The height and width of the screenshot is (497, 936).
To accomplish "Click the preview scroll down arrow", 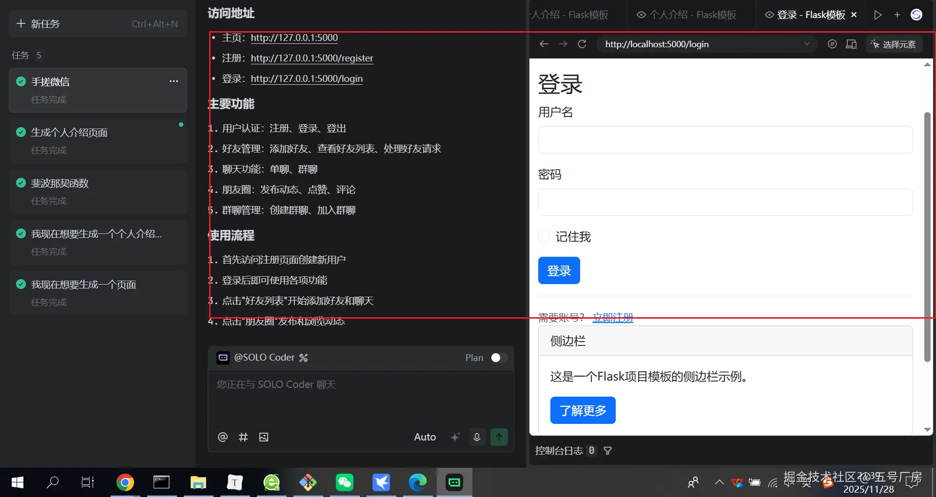I will [927, 429].
